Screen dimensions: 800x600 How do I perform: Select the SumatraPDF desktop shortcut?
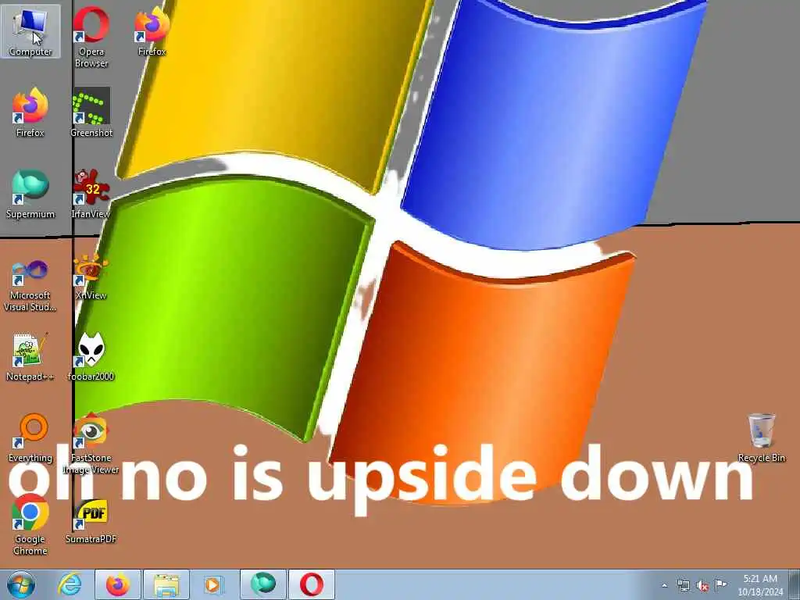click(91, 520)
